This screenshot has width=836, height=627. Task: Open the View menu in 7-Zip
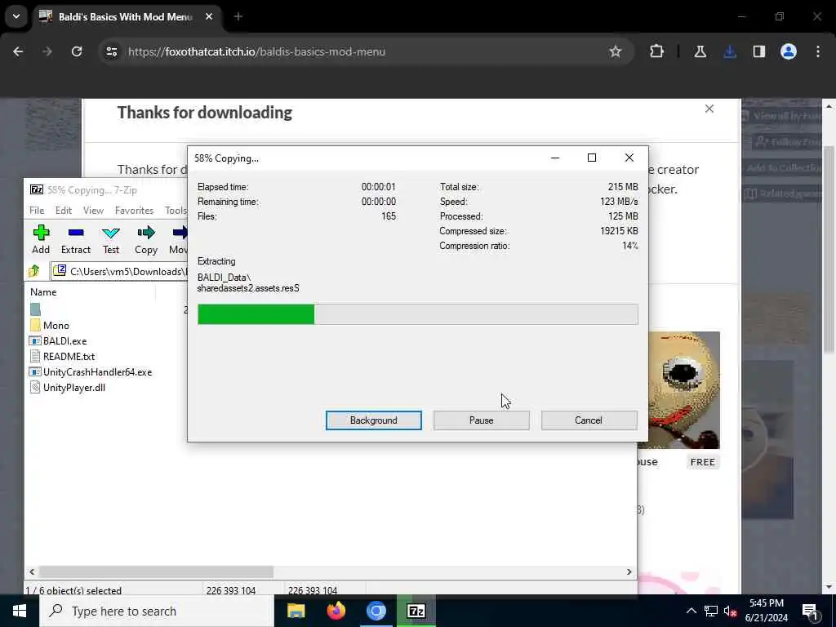pos(93,211)
